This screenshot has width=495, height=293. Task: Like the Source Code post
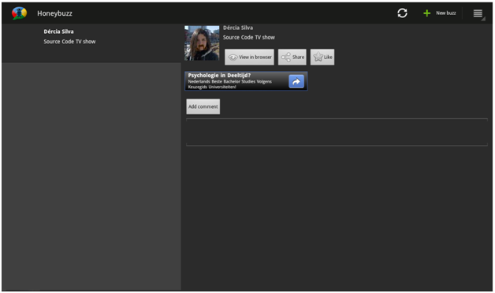click(322, 57)
